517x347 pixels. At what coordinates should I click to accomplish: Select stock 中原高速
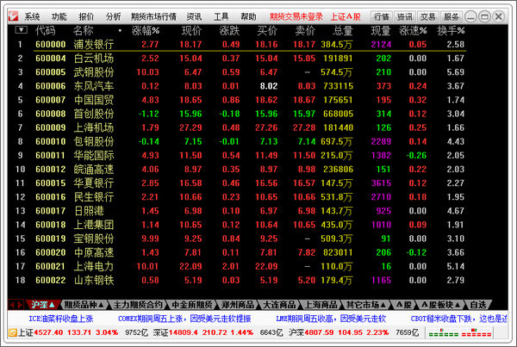click(94, 252)
